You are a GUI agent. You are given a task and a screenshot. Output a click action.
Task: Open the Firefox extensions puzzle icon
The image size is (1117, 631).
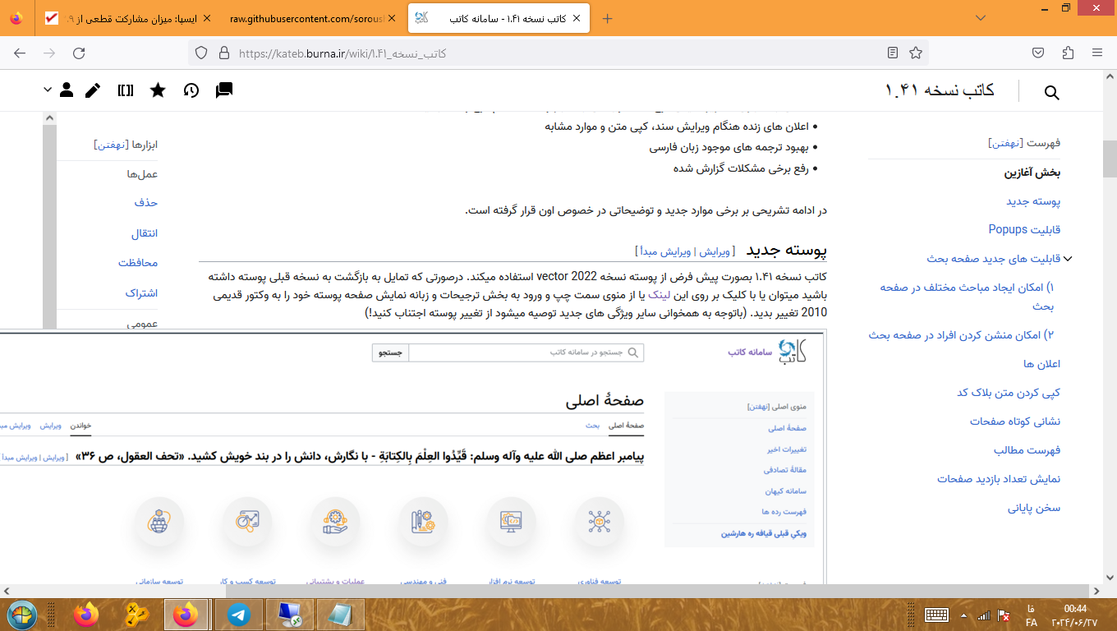pos(1068,53)
